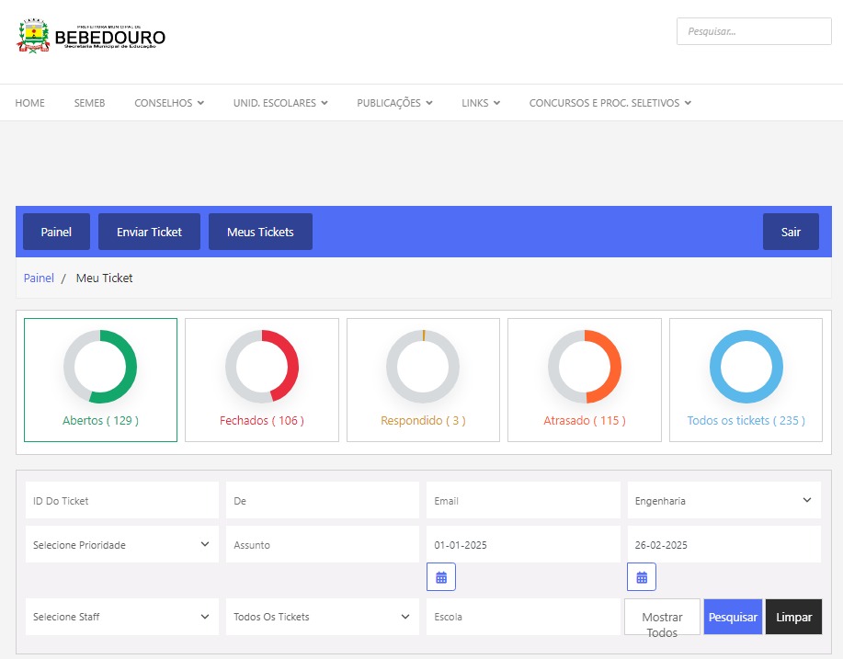The image size is (843, 659).
Task: Expand the Todos Os Tickets status dropdown
Action: coord(322,617)
